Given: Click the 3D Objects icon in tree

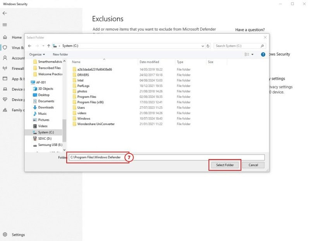Looking at the screenshot, I should tap(35, 89).
